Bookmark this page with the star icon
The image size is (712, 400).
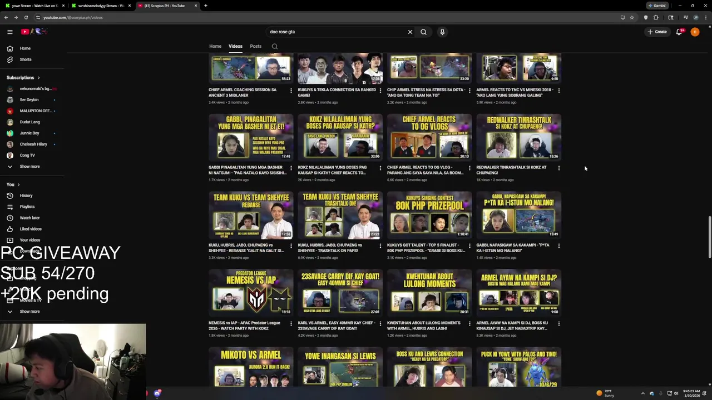coord(631,17)
